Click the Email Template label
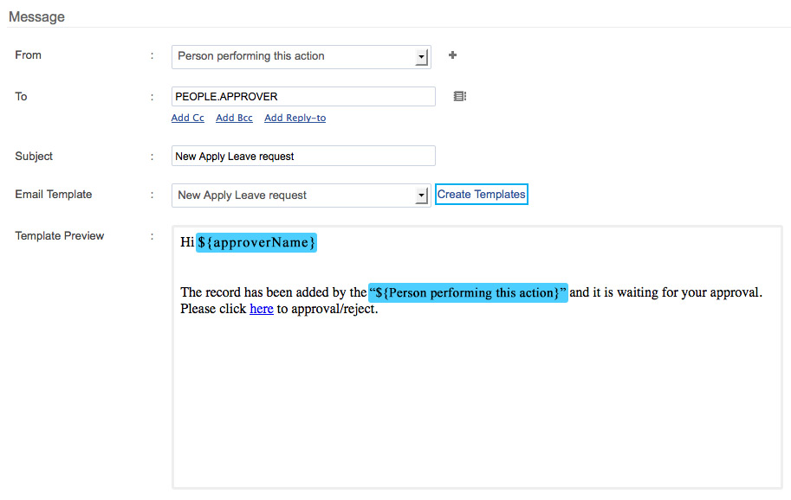Screen dimensions: 791x500 54,195
